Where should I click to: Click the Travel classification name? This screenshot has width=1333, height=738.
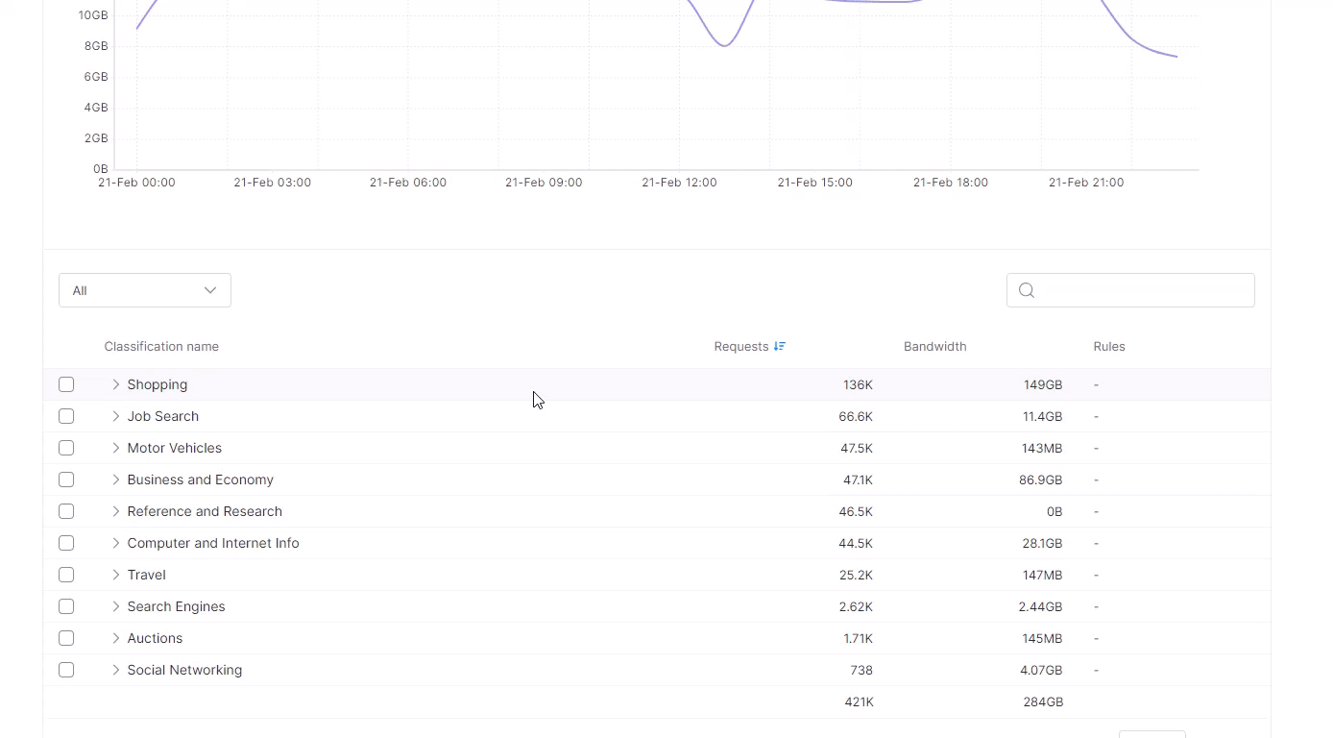point(147,575)
